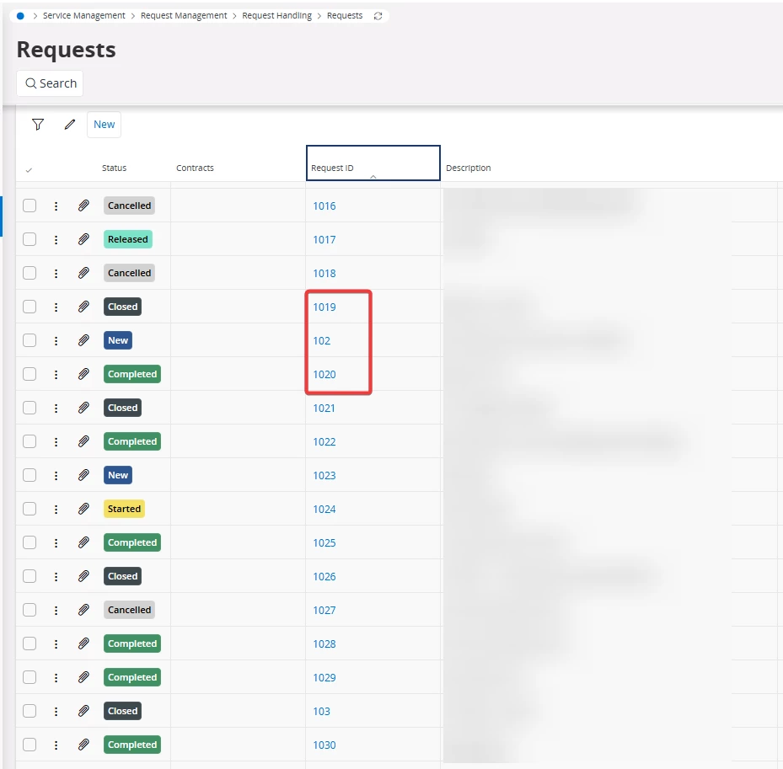Select the checkbox for request 1024
The image size is (783, 769).
pyautogui.click(x=29, y=509)
